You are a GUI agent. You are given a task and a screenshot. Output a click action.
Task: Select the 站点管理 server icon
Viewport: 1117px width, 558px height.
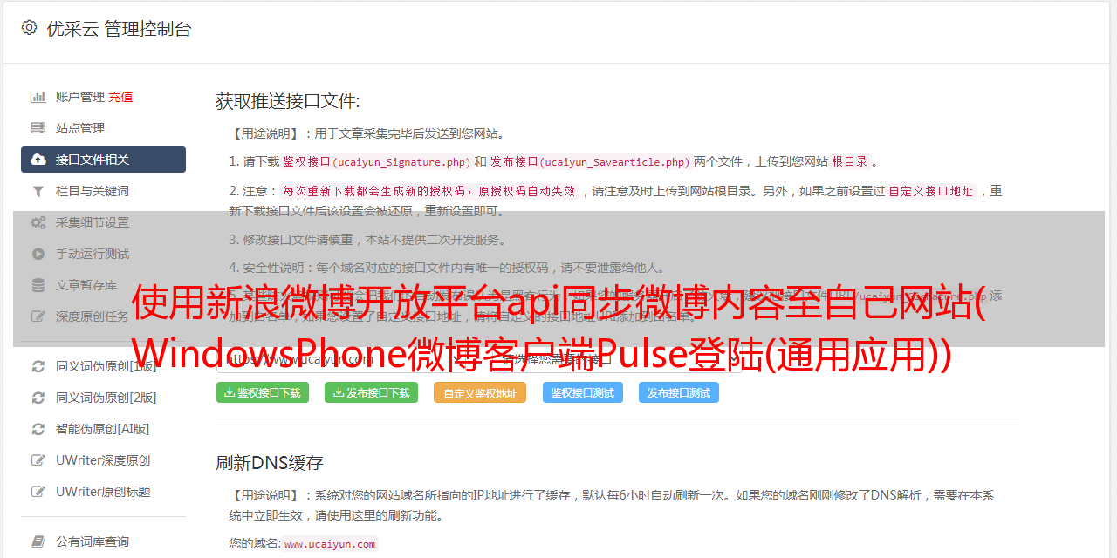[x=38, y=128]
